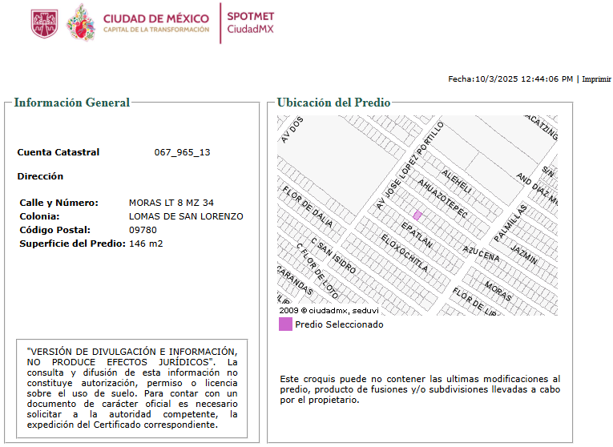
Task: Click the Ubicación del Predio section title
Action: [x=333, y=103]
